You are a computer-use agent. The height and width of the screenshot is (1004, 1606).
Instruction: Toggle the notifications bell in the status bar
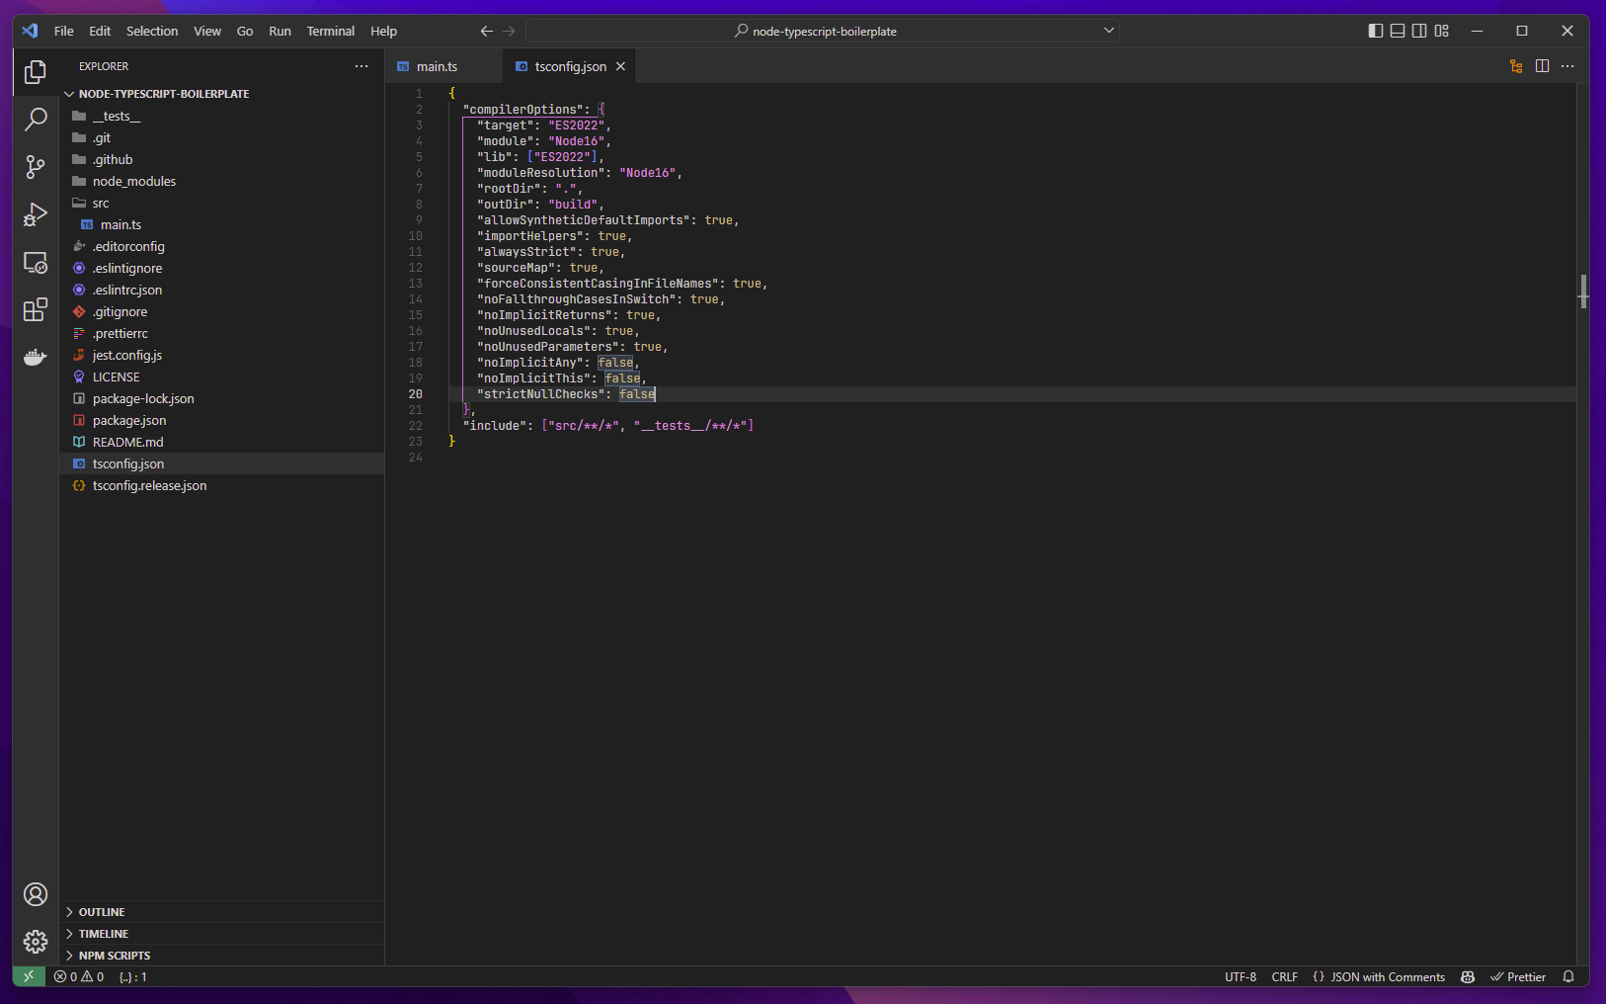(x=1568, y=976)
